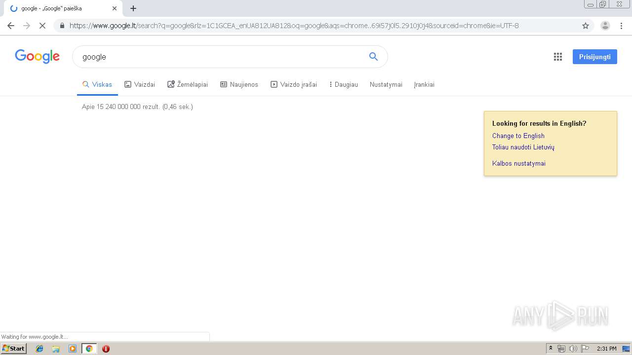
Task: Stop loading the page with the X button
Action: [x=42, y=26]
